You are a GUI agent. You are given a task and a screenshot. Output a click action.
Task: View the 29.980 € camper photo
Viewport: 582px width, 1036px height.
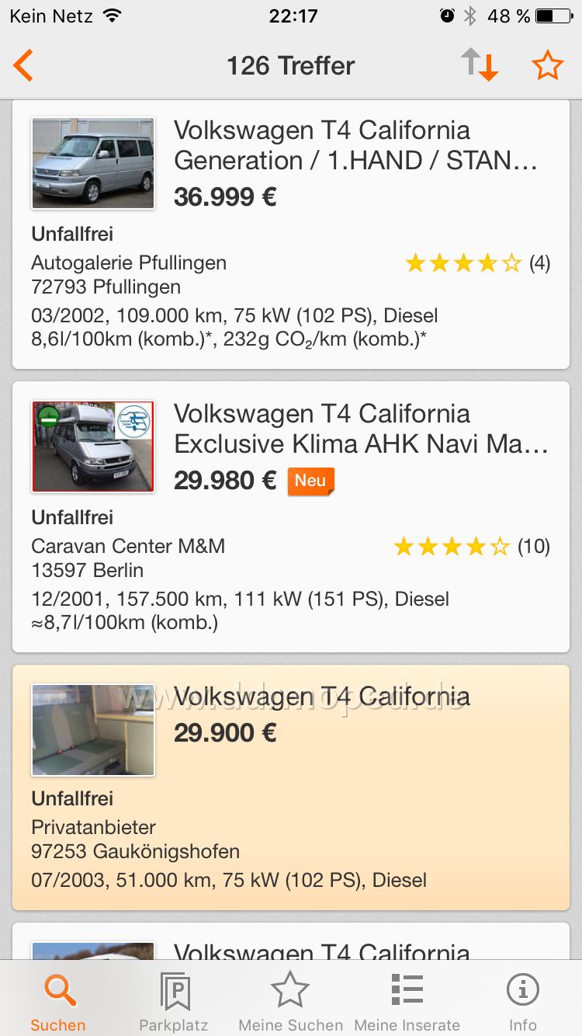pos(93,447)
